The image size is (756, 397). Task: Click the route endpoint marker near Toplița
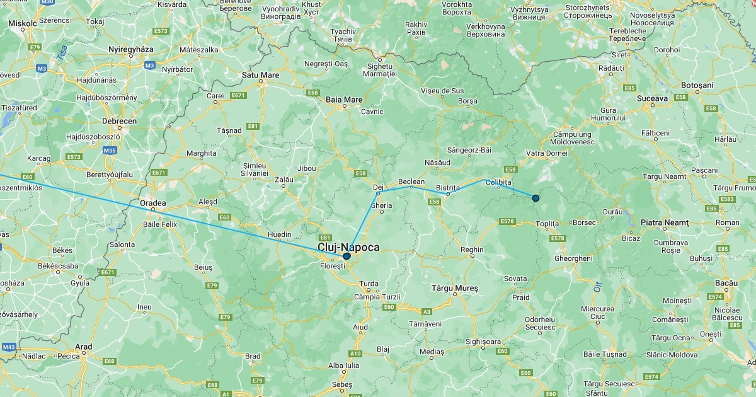coord(535,198)
